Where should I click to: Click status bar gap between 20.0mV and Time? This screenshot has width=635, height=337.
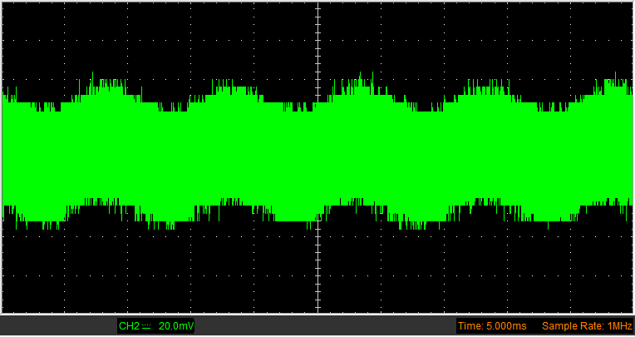(326, 325)
